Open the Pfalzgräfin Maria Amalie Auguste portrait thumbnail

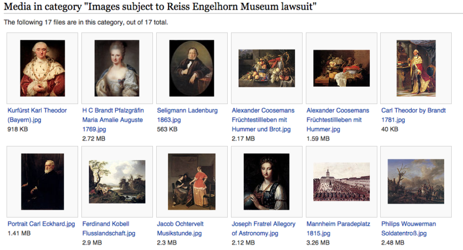pos(117,68)
